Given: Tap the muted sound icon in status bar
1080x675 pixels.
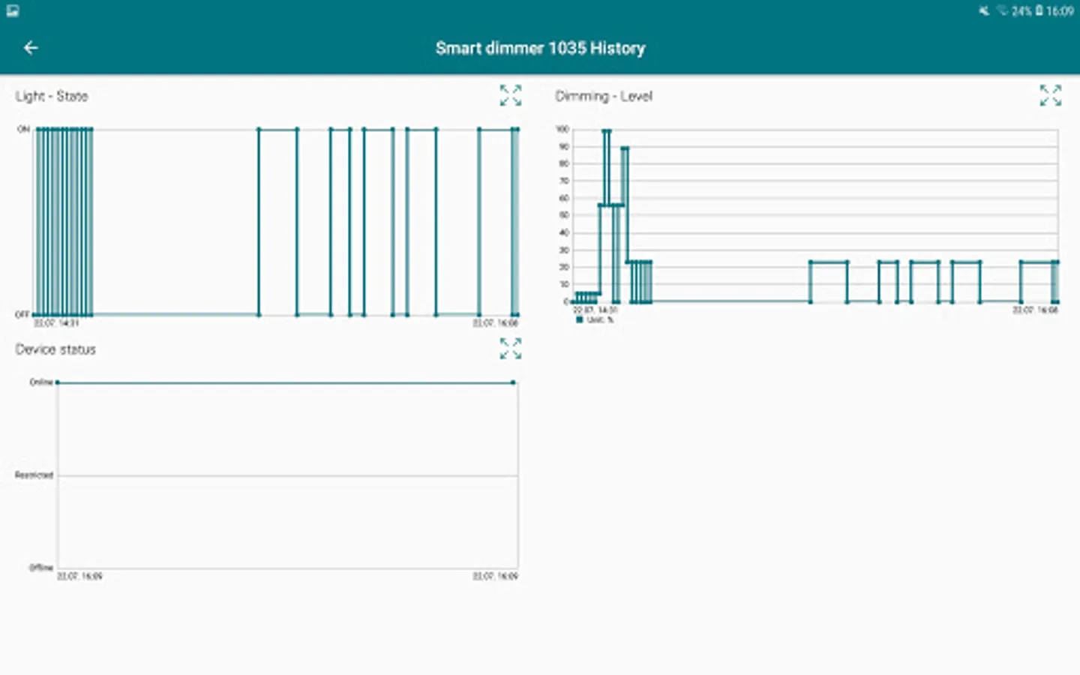Looking at the screenshot, I should (x=984, y=10).
